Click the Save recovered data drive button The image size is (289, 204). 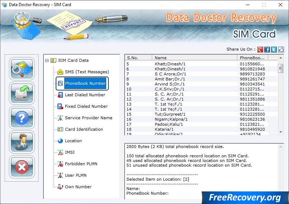tap(22, 93)
